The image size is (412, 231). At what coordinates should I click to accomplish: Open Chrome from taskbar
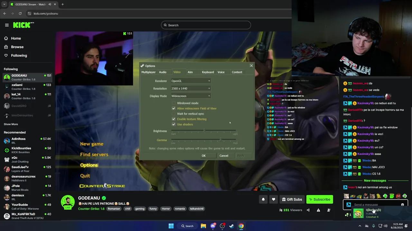(241, 226)
